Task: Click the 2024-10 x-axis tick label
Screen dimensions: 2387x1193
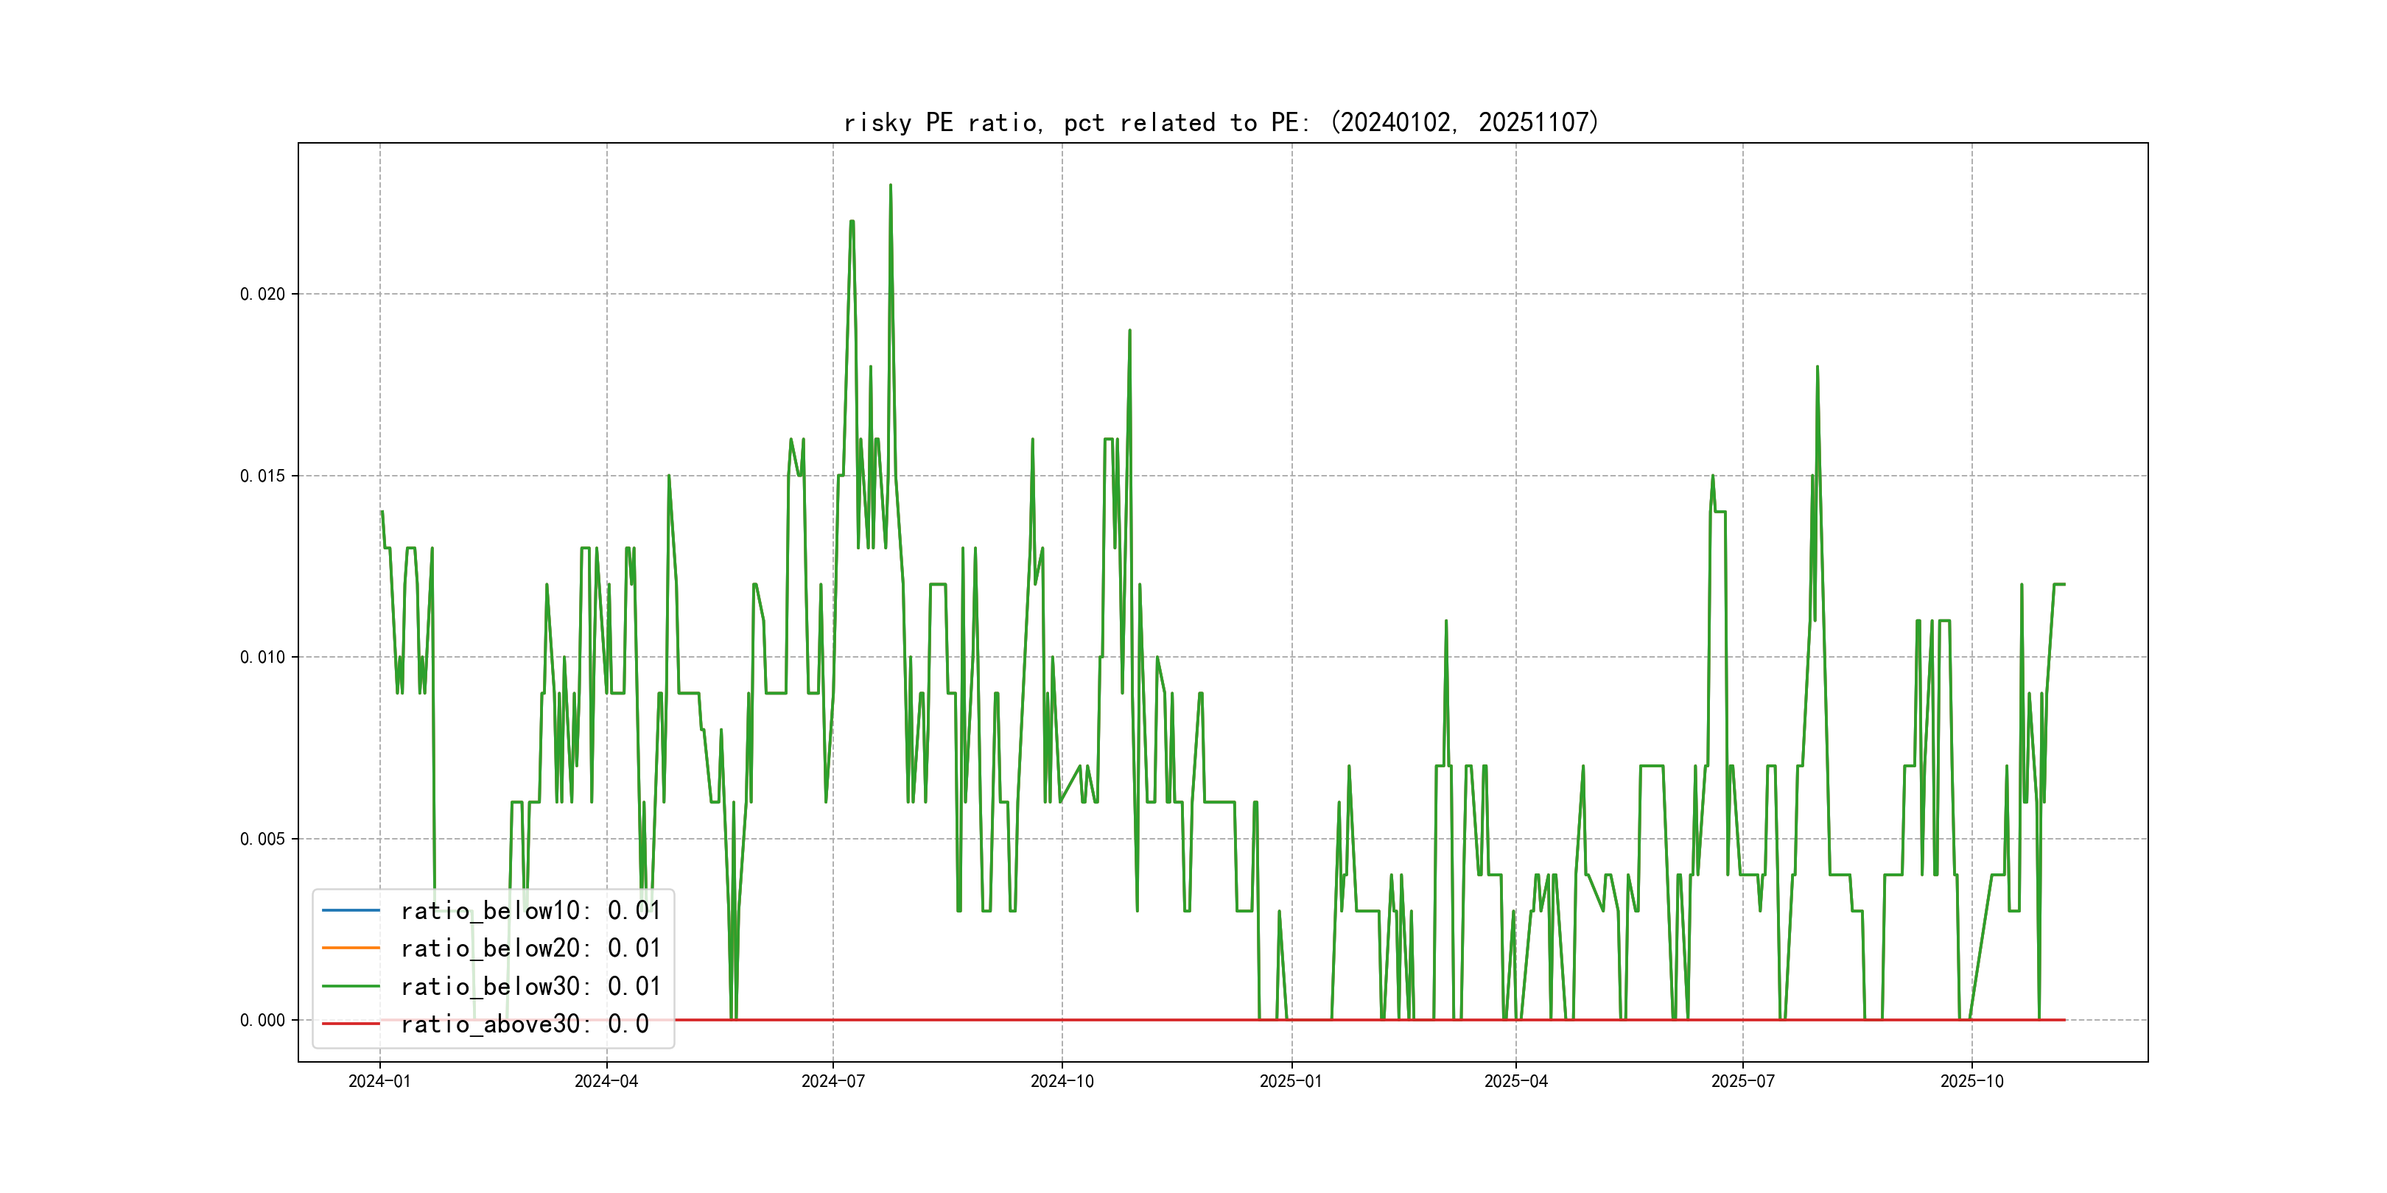Action: 1062,1082
